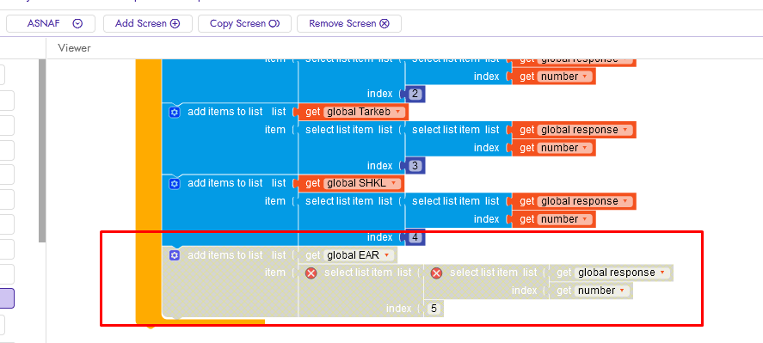Open mutator gear on global Tarkeb add-items block
The image size is (763, 343).
click(175, 113)
